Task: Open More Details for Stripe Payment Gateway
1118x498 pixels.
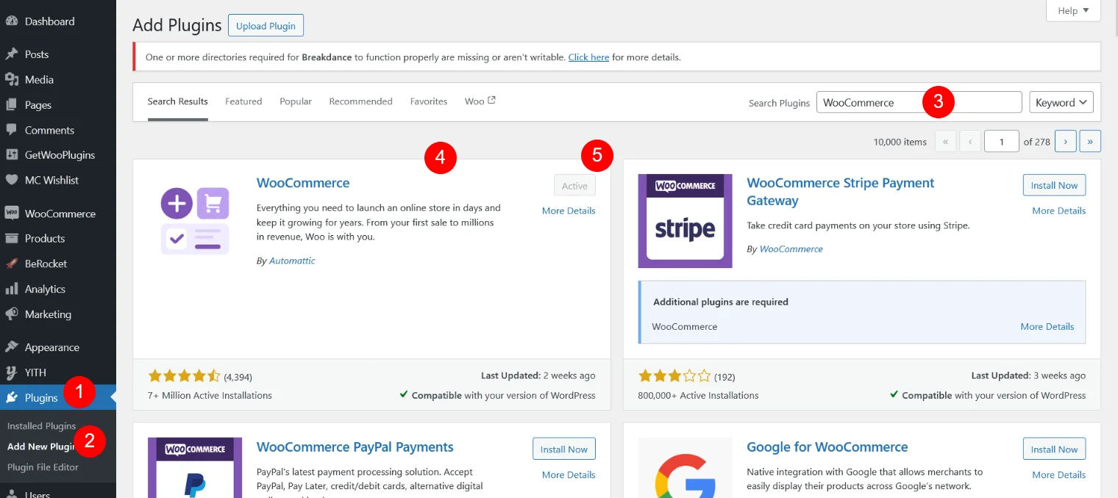Action: pyautogui.click(x=1058, y=211)
